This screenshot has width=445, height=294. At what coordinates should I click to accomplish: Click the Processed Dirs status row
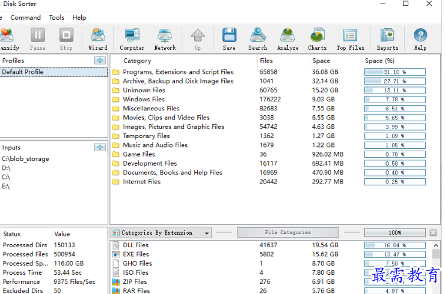[x=54, y=245]
